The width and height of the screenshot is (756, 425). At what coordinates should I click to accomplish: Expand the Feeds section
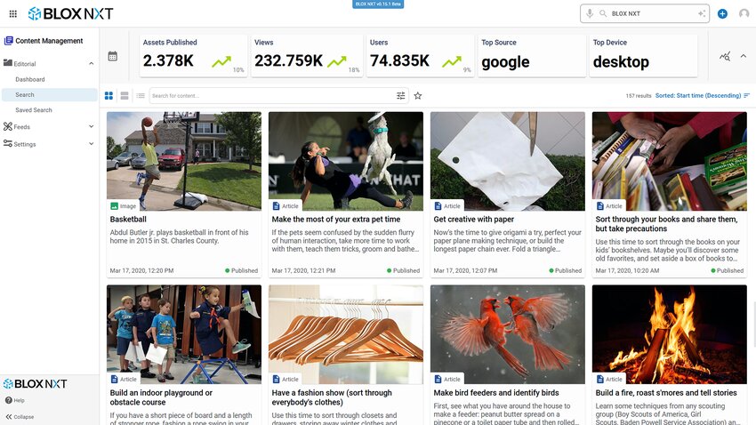(x=91, y=127)
